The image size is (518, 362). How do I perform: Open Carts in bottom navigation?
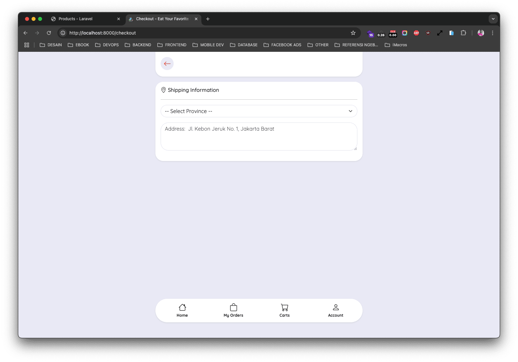[x=284, y=311]
